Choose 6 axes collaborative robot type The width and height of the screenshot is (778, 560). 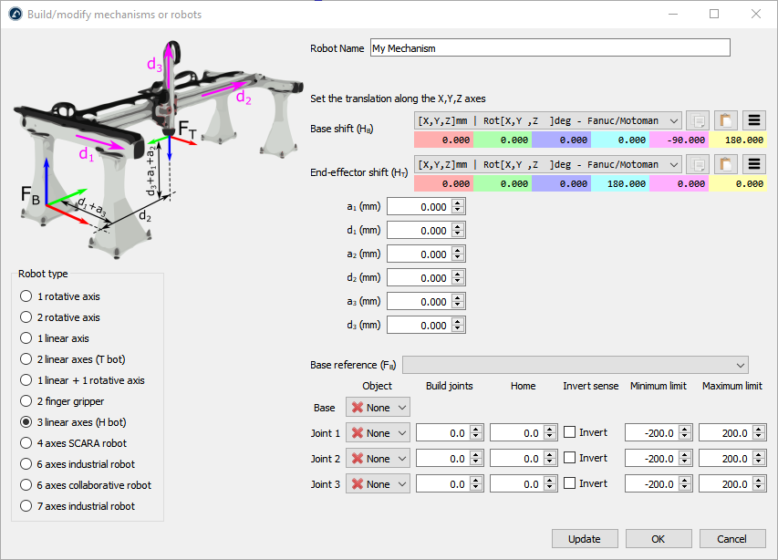26,485
